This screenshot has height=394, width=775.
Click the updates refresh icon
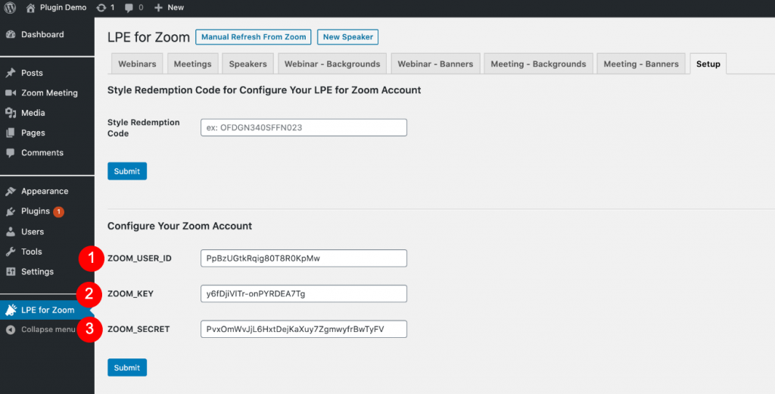click(101, 8)
